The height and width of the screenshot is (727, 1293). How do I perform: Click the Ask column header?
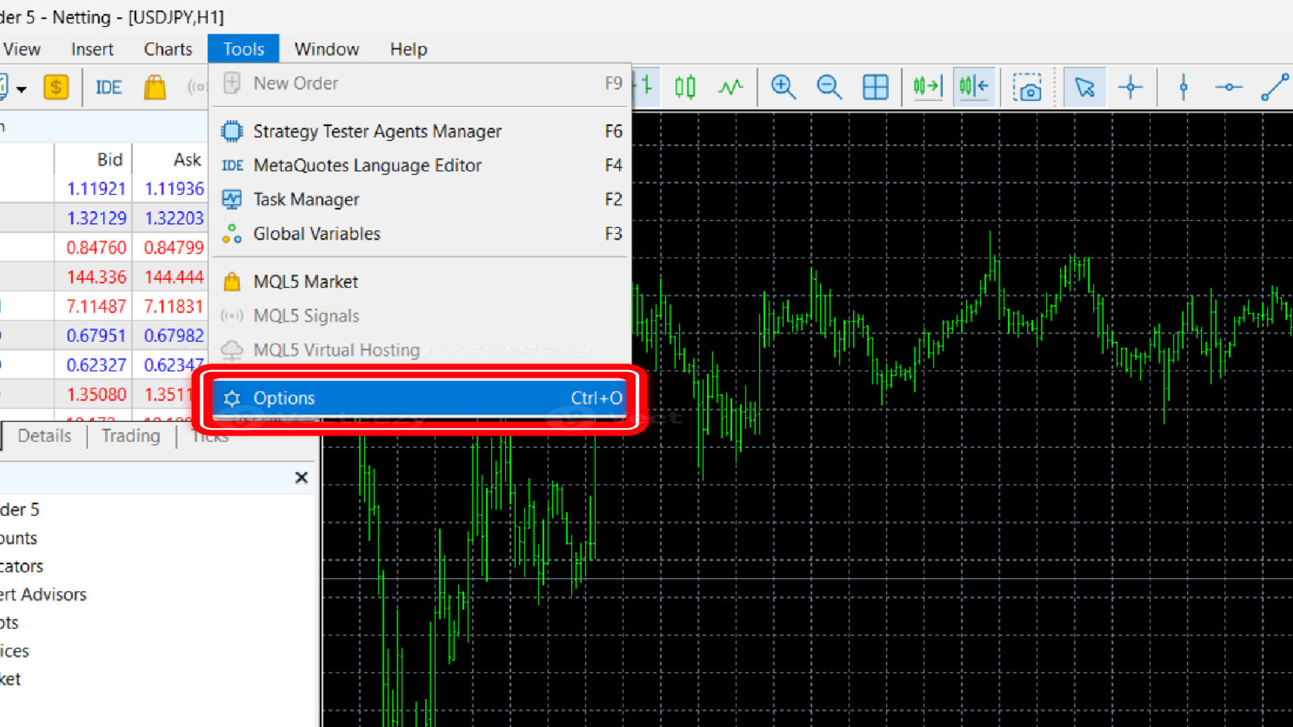(187, 160)
